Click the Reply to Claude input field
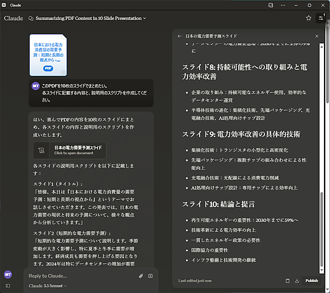Viewport: 330px width, 293px height. point(80,275)
